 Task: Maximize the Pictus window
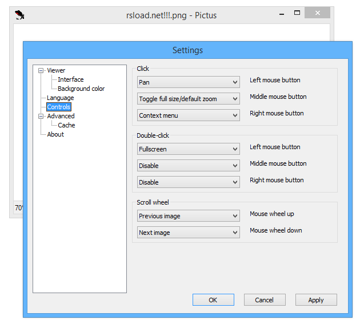tap(297, 13)
